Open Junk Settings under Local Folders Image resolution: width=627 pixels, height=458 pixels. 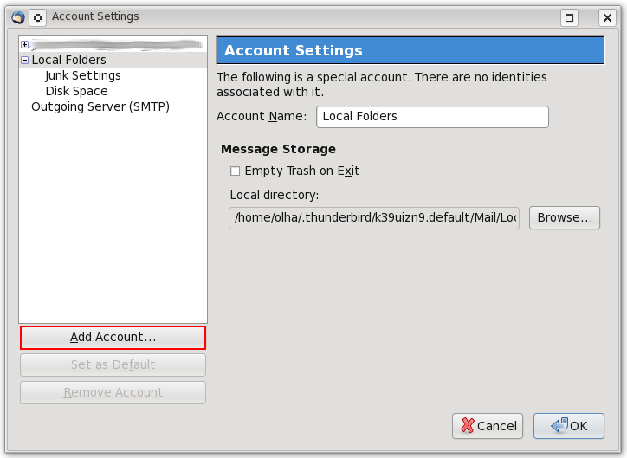82,75
